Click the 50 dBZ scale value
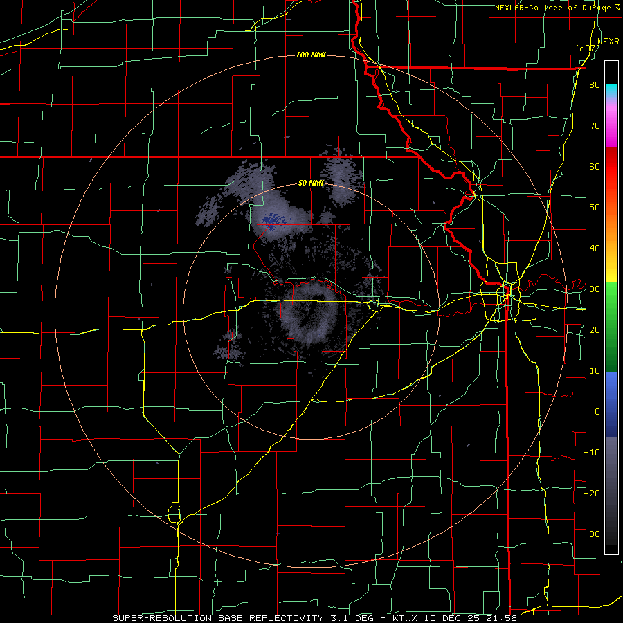This screenshot has height=623, width=623. click(x=595, y=208)
